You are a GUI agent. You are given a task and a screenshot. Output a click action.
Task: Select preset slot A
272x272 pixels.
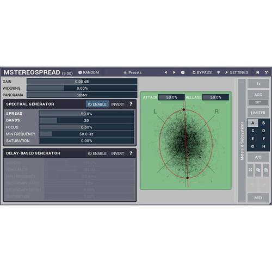252,123
